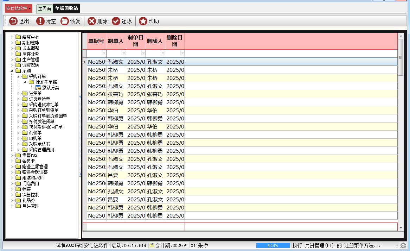Click the 月饼管理 folder icon
The width and height of the screenshot is (410, 251).
(18, 206)
